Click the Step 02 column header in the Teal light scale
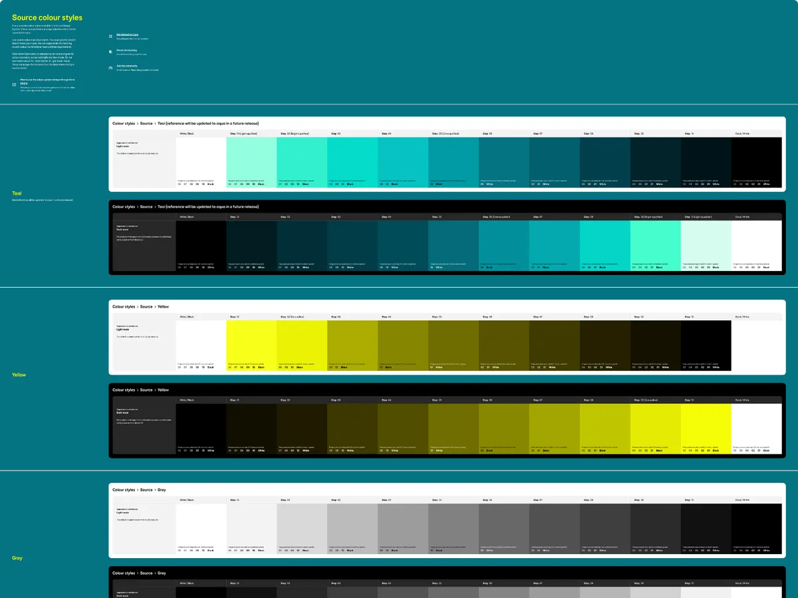Image resolution: width=798 pixels, height=598 pixels. pyautogui.click(x=302, y=133)
